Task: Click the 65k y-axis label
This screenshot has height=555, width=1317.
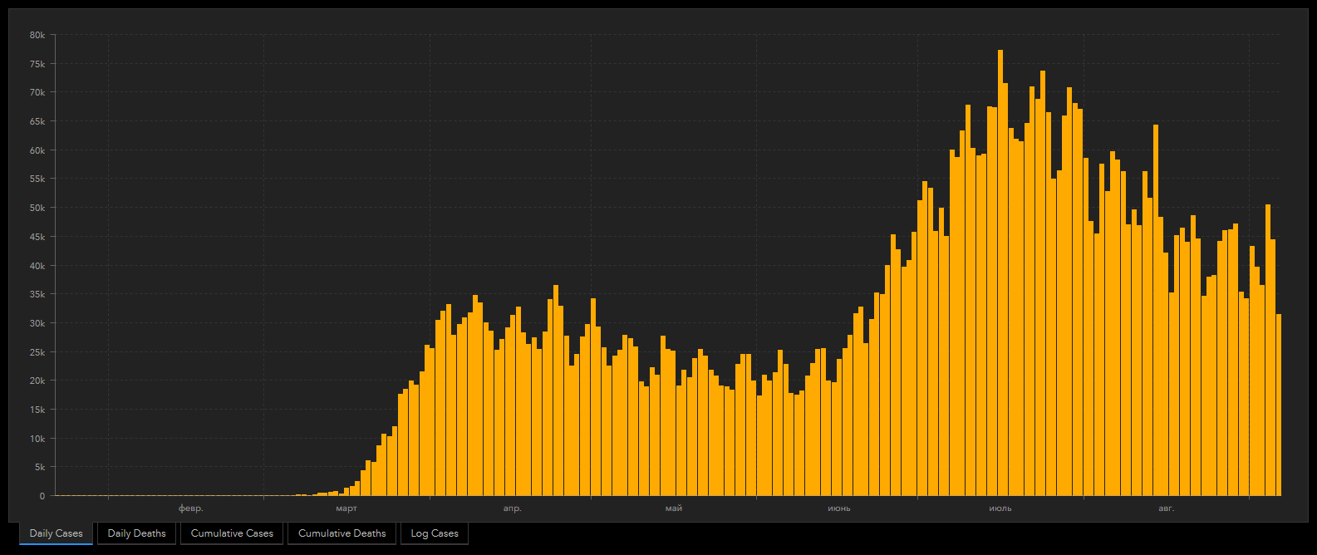Action: click(37, 121)
